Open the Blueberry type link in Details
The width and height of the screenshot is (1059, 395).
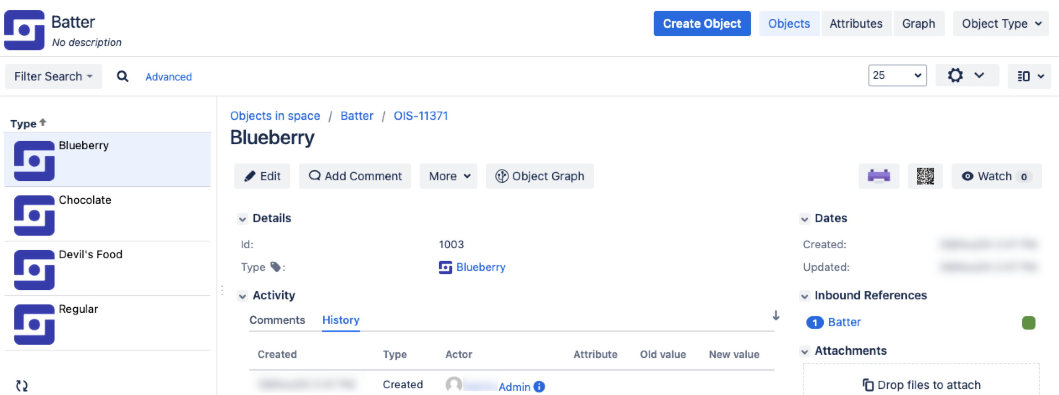(x=481, y=267)
